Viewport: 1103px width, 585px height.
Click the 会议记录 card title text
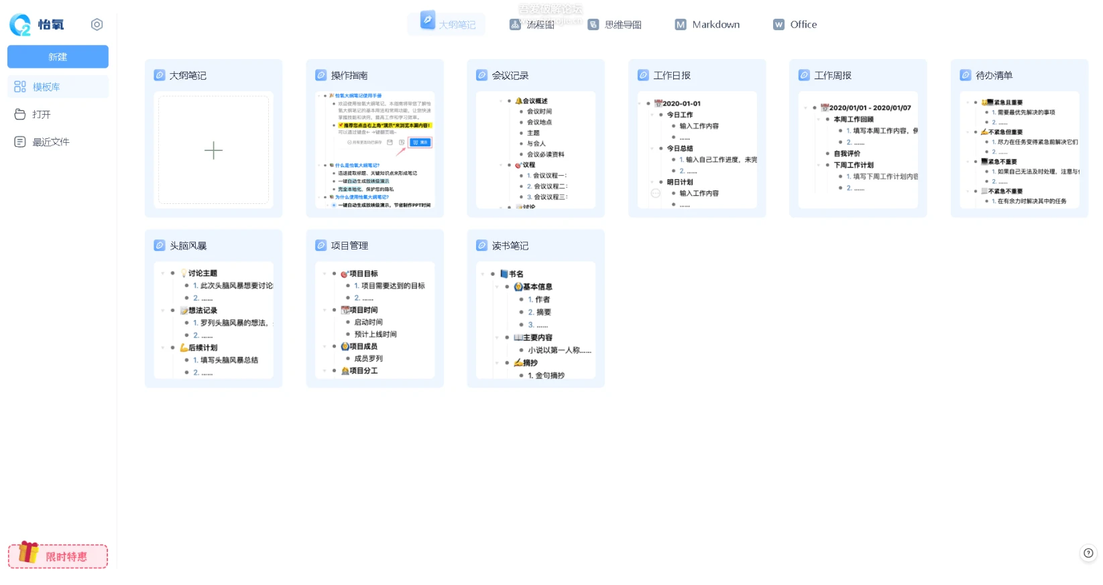click(x=510, y=75)
